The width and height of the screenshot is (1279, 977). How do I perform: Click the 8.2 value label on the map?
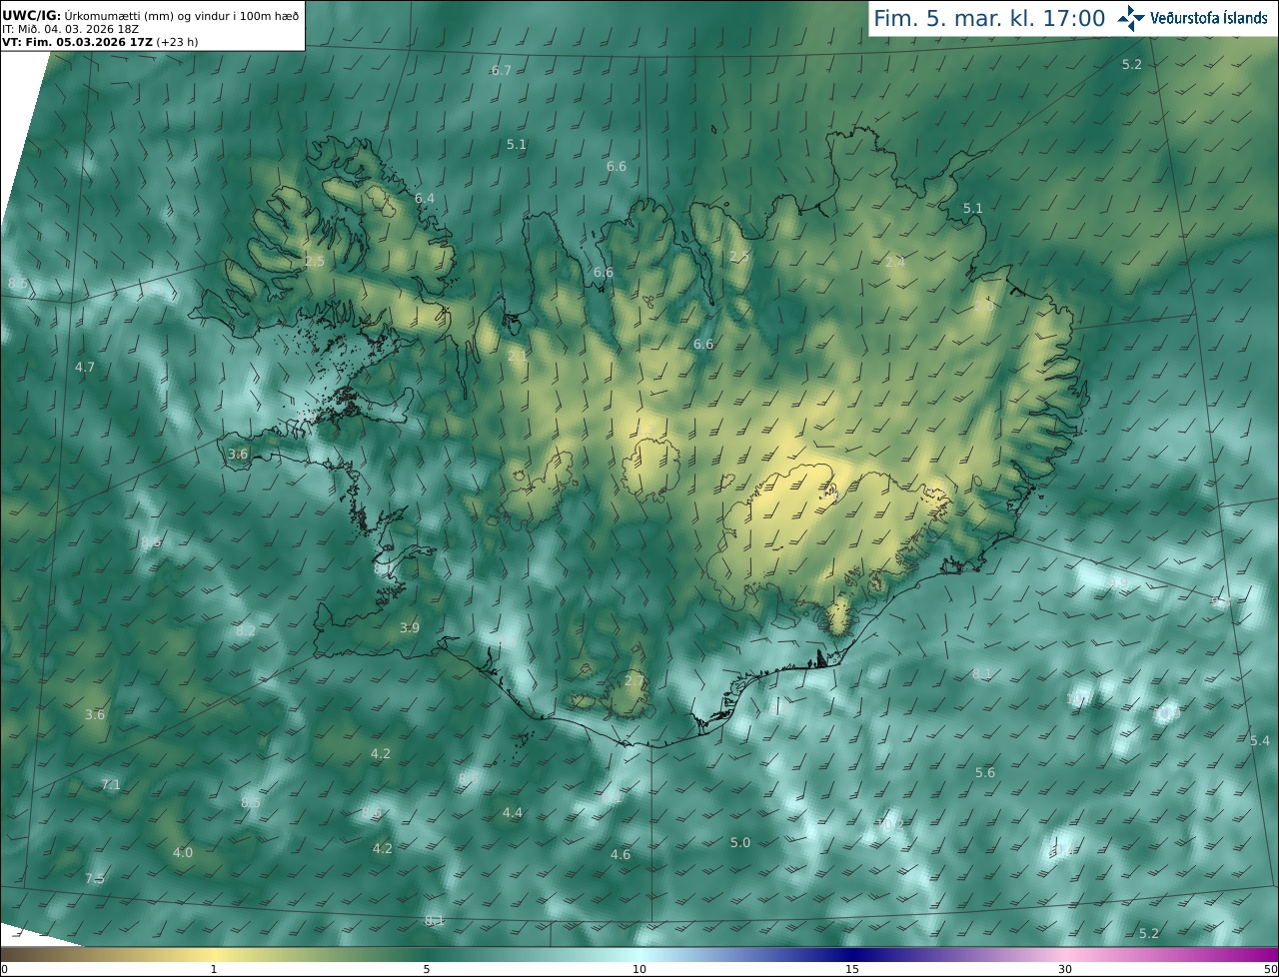coord(246,630)
